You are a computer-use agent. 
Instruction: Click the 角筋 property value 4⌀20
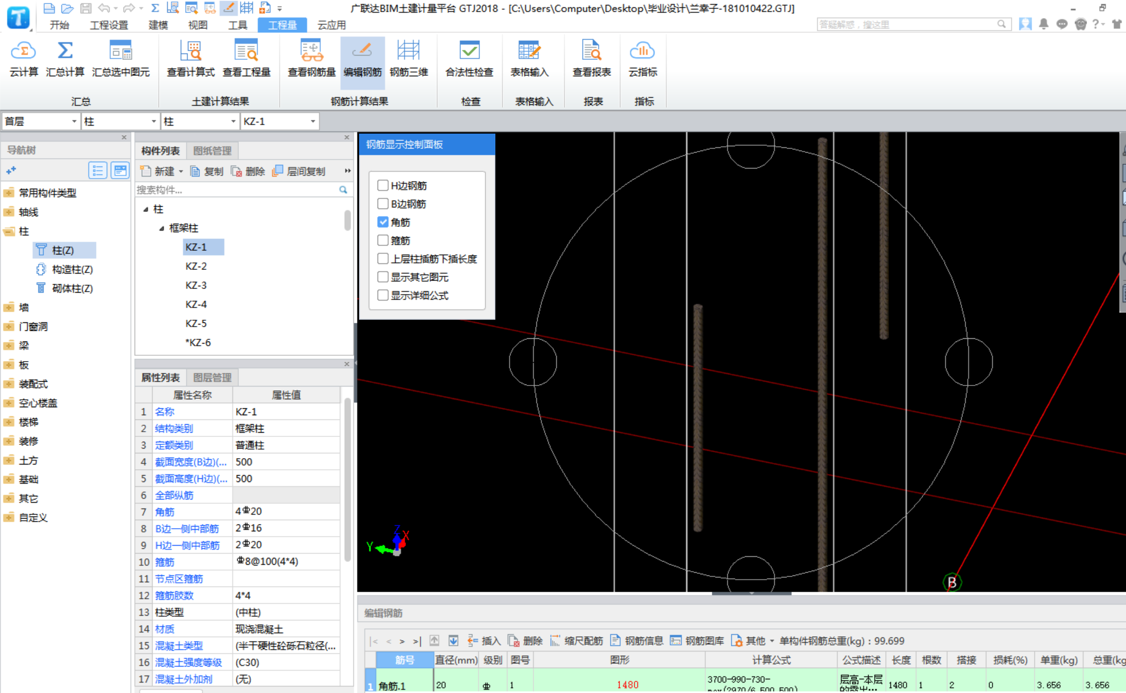(286, 511)
